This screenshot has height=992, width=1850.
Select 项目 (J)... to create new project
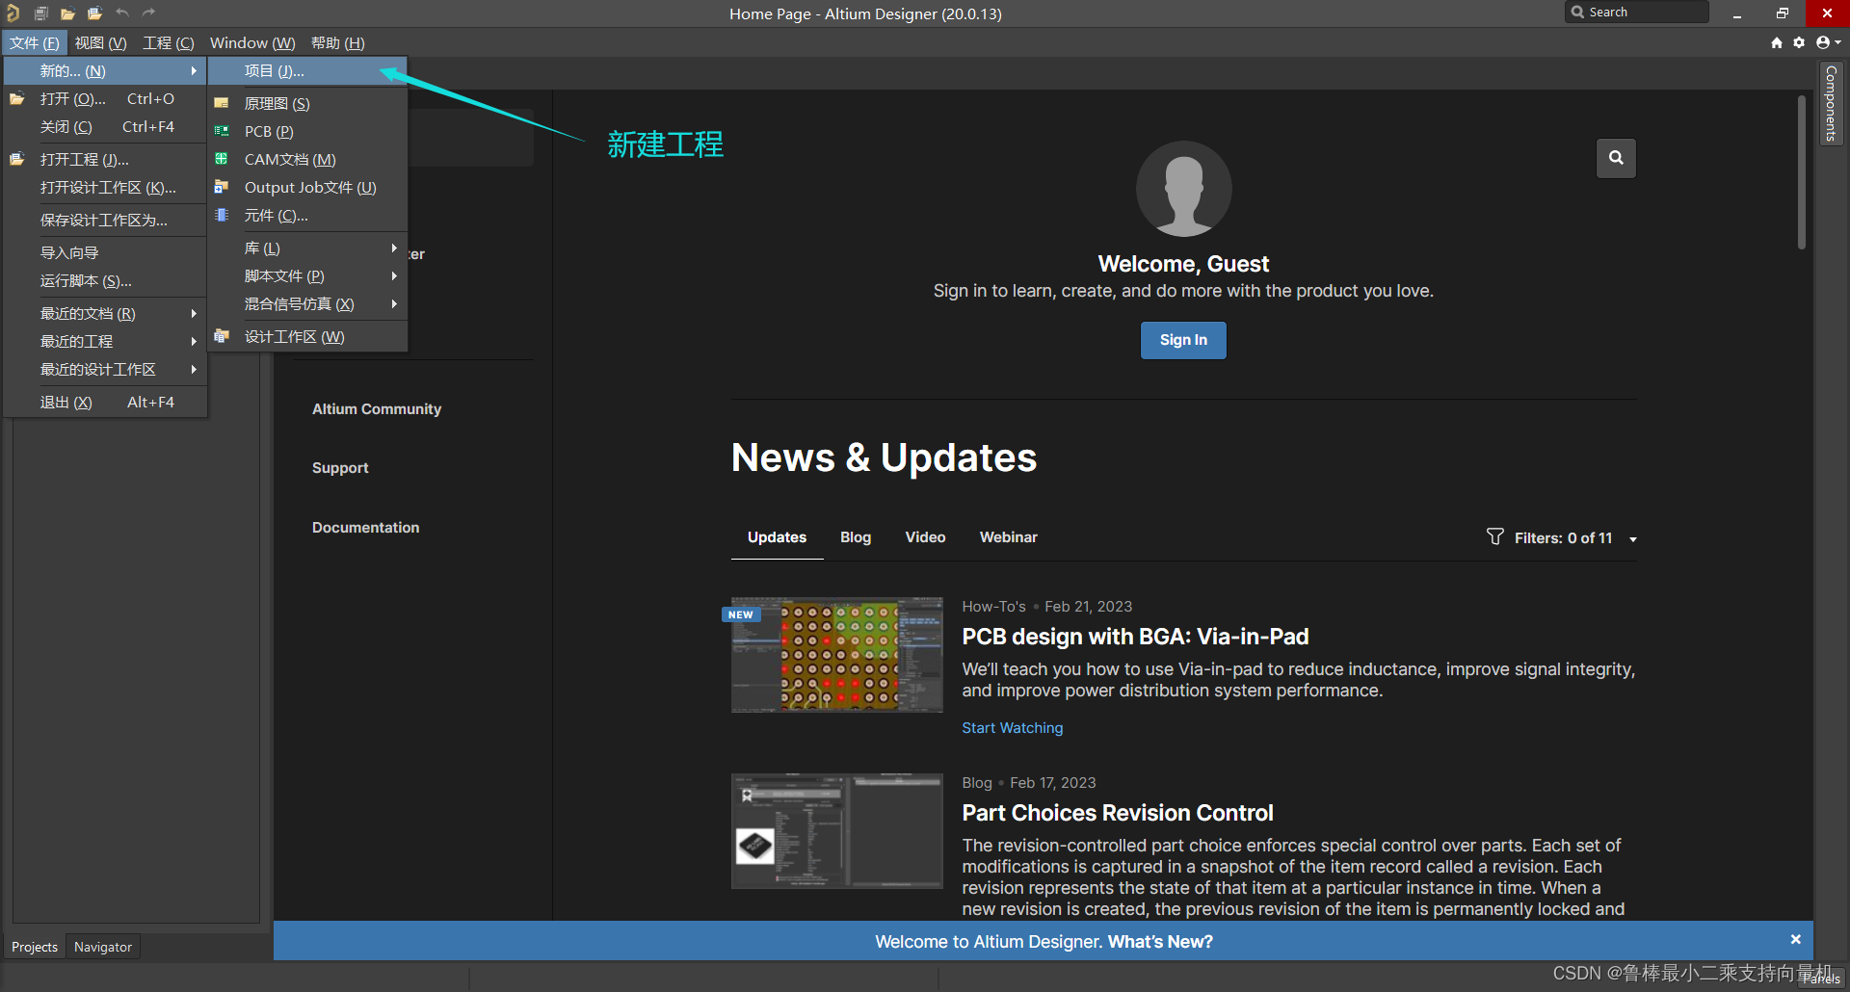tap(307, 70)
